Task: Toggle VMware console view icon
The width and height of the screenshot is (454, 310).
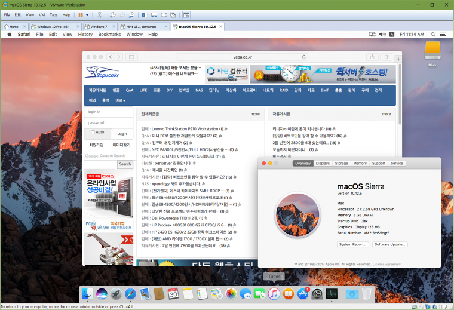Action: (186, 15)
